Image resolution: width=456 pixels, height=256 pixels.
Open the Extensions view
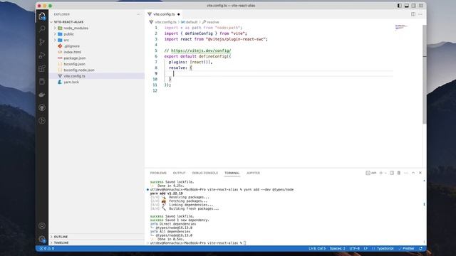pyautogui.click(x=42, y=68)
